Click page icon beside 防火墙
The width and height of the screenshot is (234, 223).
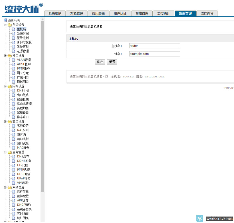point(14,135)
